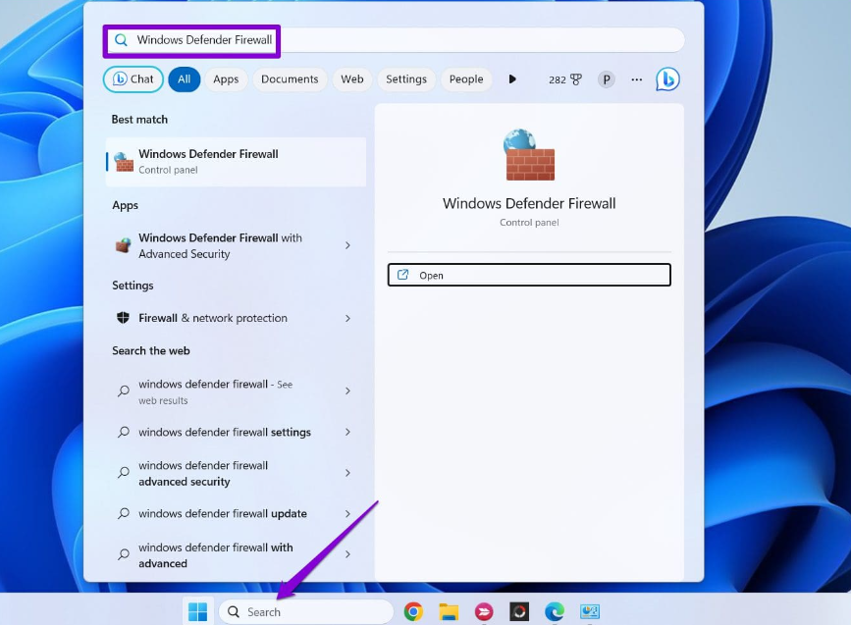Open 'windows defender firewall - See web results'
This screenshot has width=851, height=625.
(x=237, y=391)
